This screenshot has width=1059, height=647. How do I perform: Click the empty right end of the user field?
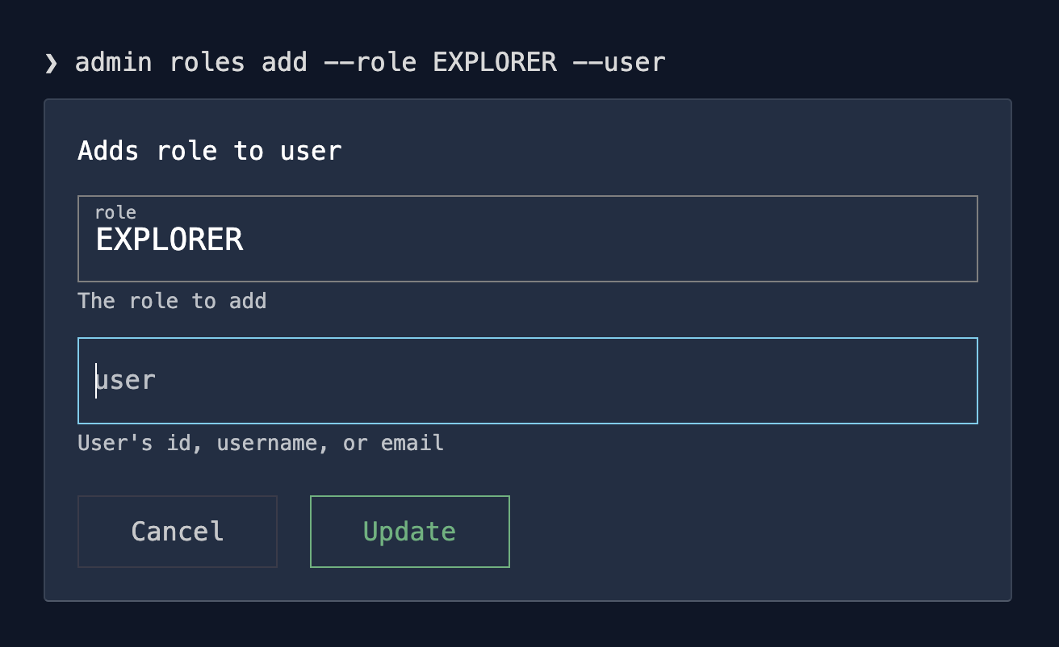click(x=888, y=381)
